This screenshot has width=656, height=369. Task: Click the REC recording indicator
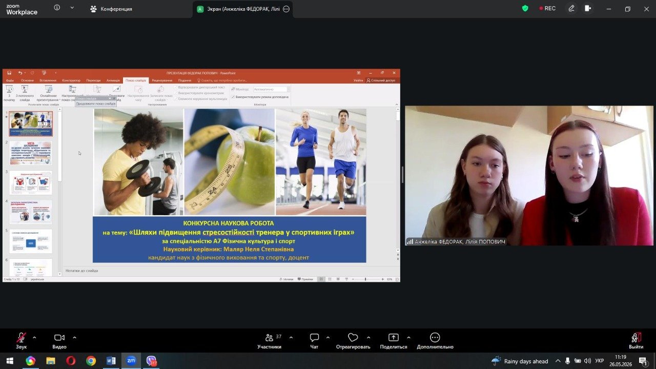pyautogui.click(x=547, y=8)
